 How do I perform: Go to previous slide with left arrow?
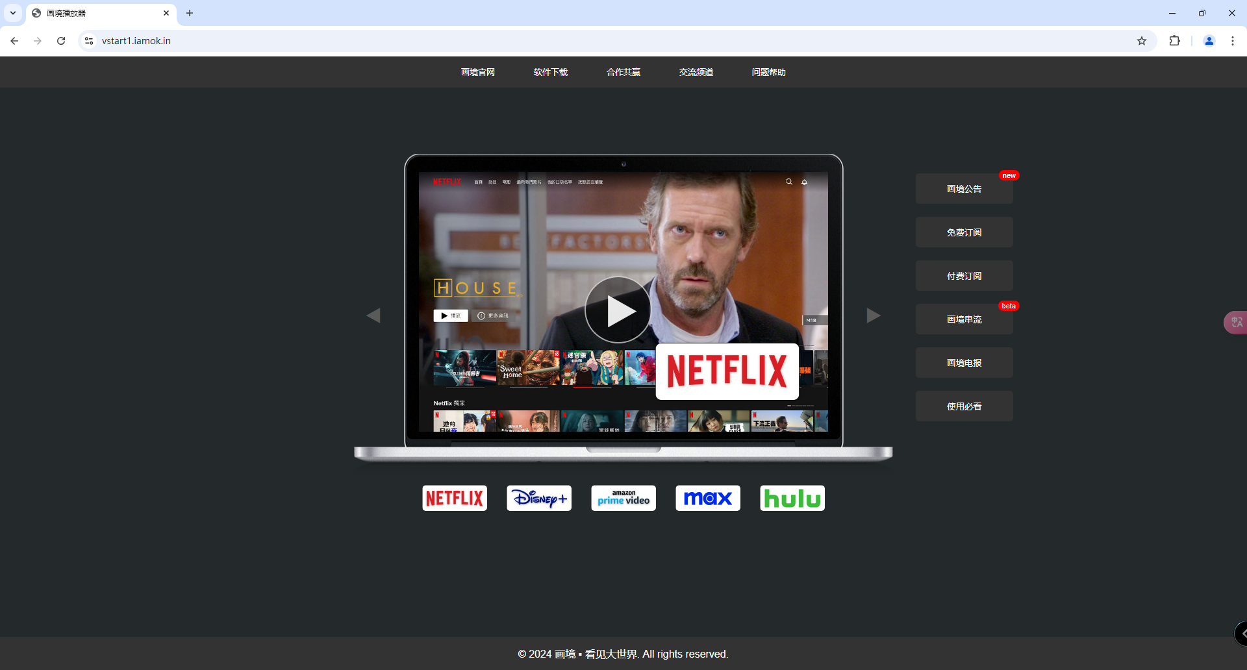point(373,316)
